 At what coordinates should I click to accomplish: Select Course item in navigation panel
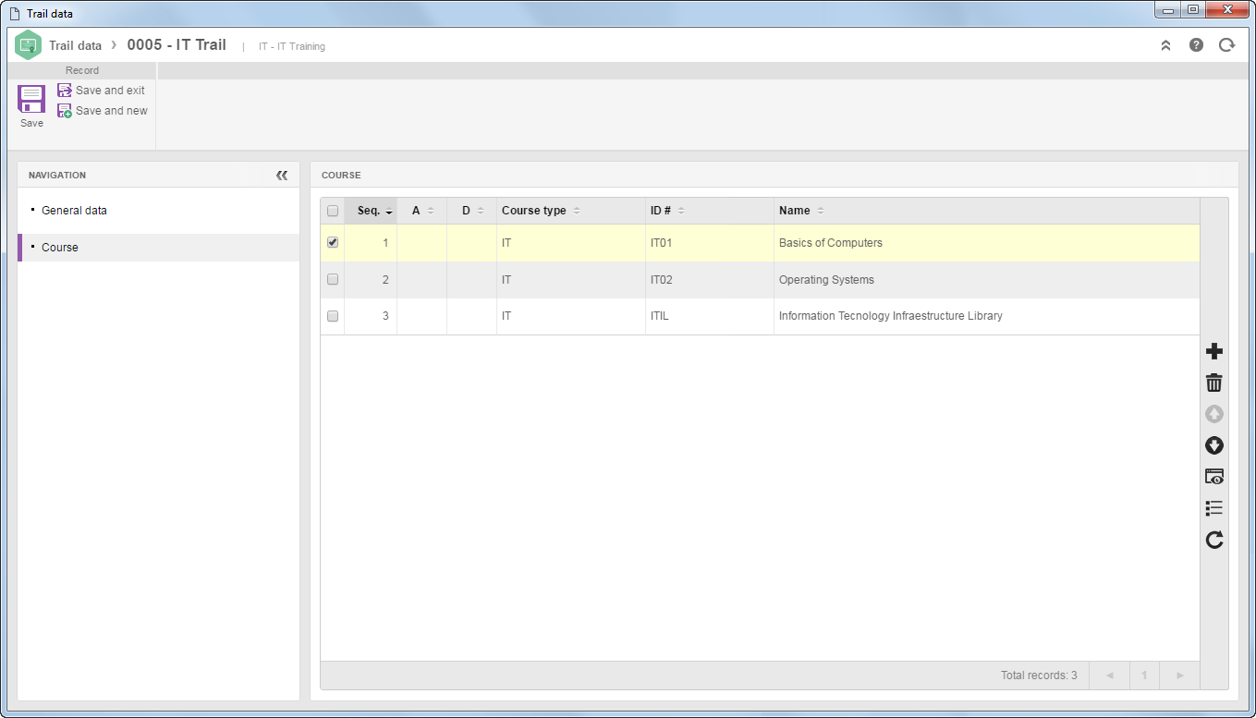coord(60,248)
